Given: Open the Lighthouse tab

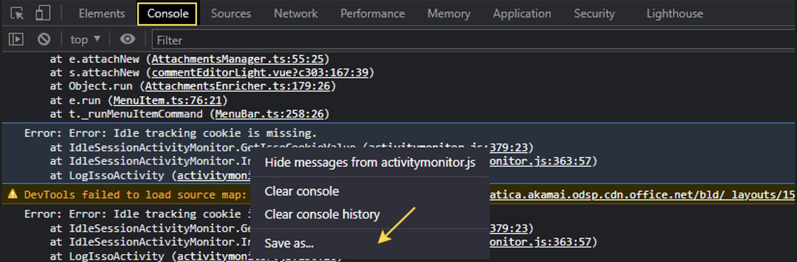Looking at the screenshot, I should 675,14.
